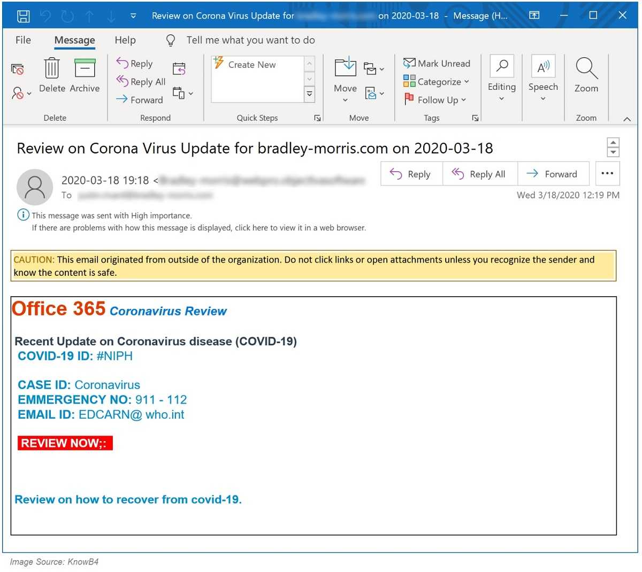Click the "Office 365" heading in the email body
The height and width of the screenshot is (572, 642).
click(x=59, y=309)
